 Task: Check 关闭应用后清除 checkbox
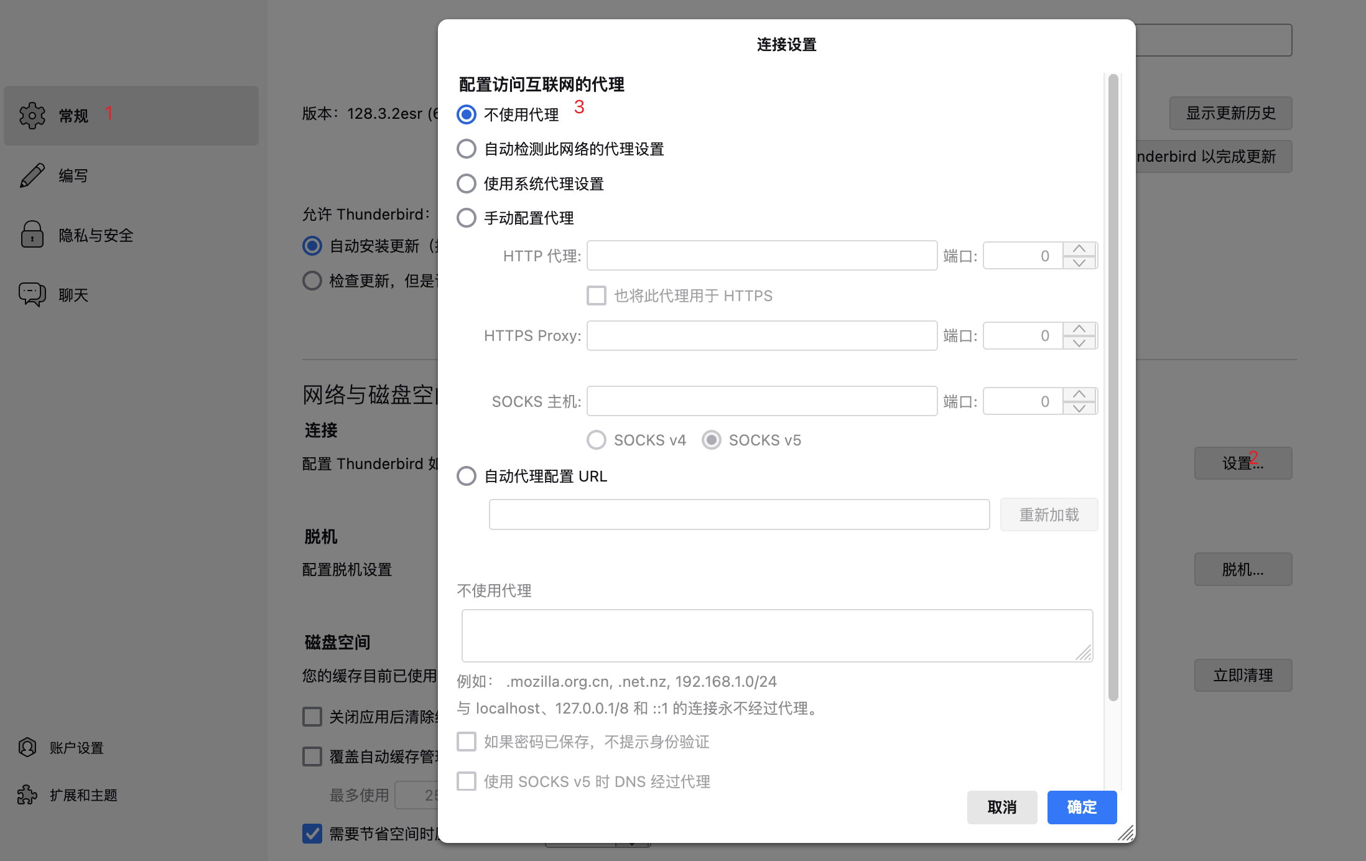pyautogui.click(x=312, y=716)
